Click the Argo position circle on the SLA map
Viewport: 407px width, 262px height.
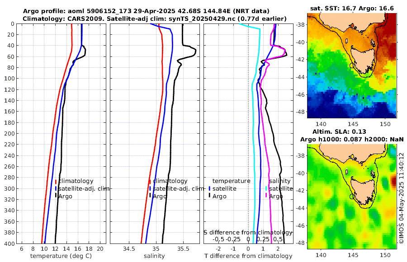click(352, 196)
